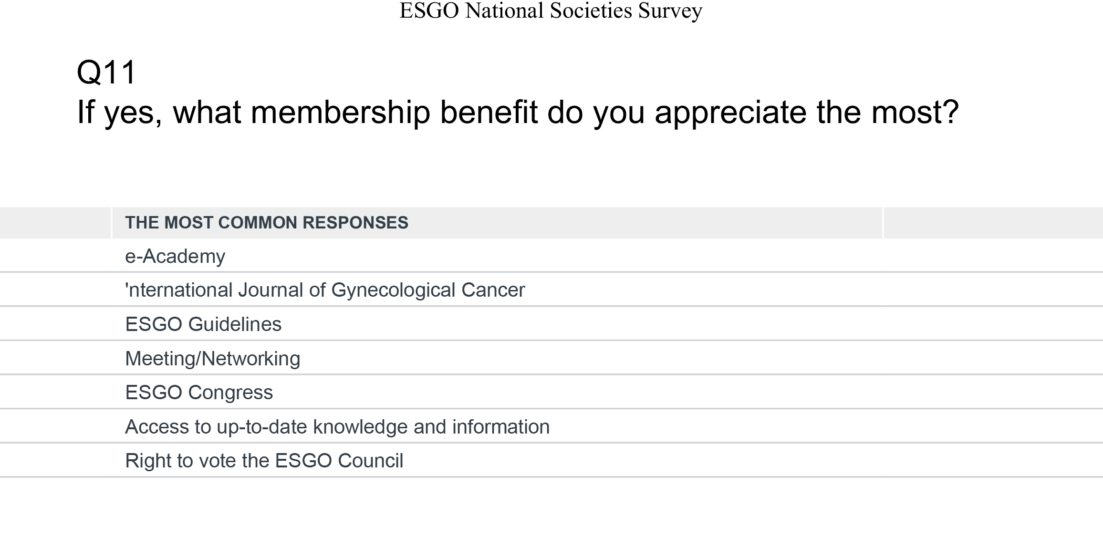Image resolution: width=1103 pixels, height=538 pixels.
Task: Click the word Survey in page title
Action: pyautogui.click(x=670, y=11)
